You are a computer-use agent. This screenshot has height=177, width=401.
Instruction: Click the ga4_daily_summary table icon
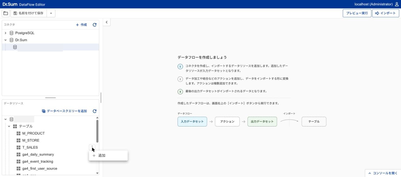tap(18, 155)
